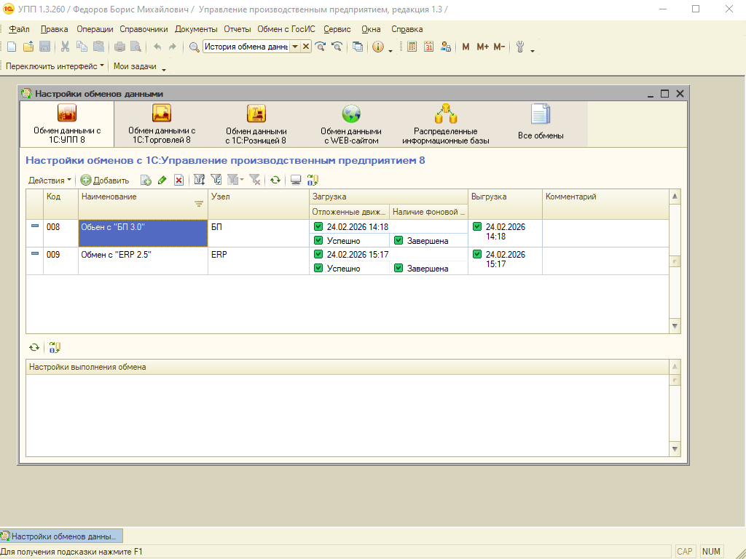This screenshot has height=559, width=746.
Task: Click upload date cell 24.02.2026 15:17
Action: pos(505,260)
